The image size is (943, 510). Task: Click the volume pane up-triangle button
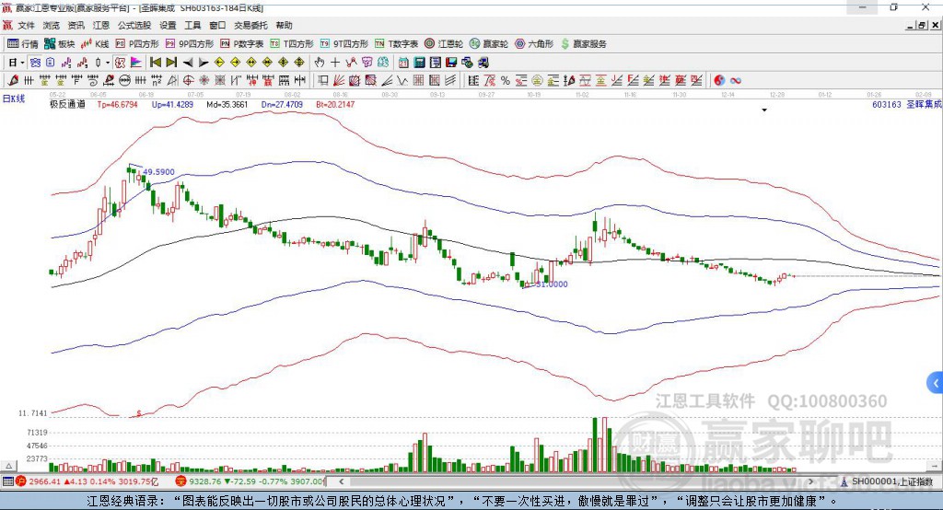tap(8, 466)
